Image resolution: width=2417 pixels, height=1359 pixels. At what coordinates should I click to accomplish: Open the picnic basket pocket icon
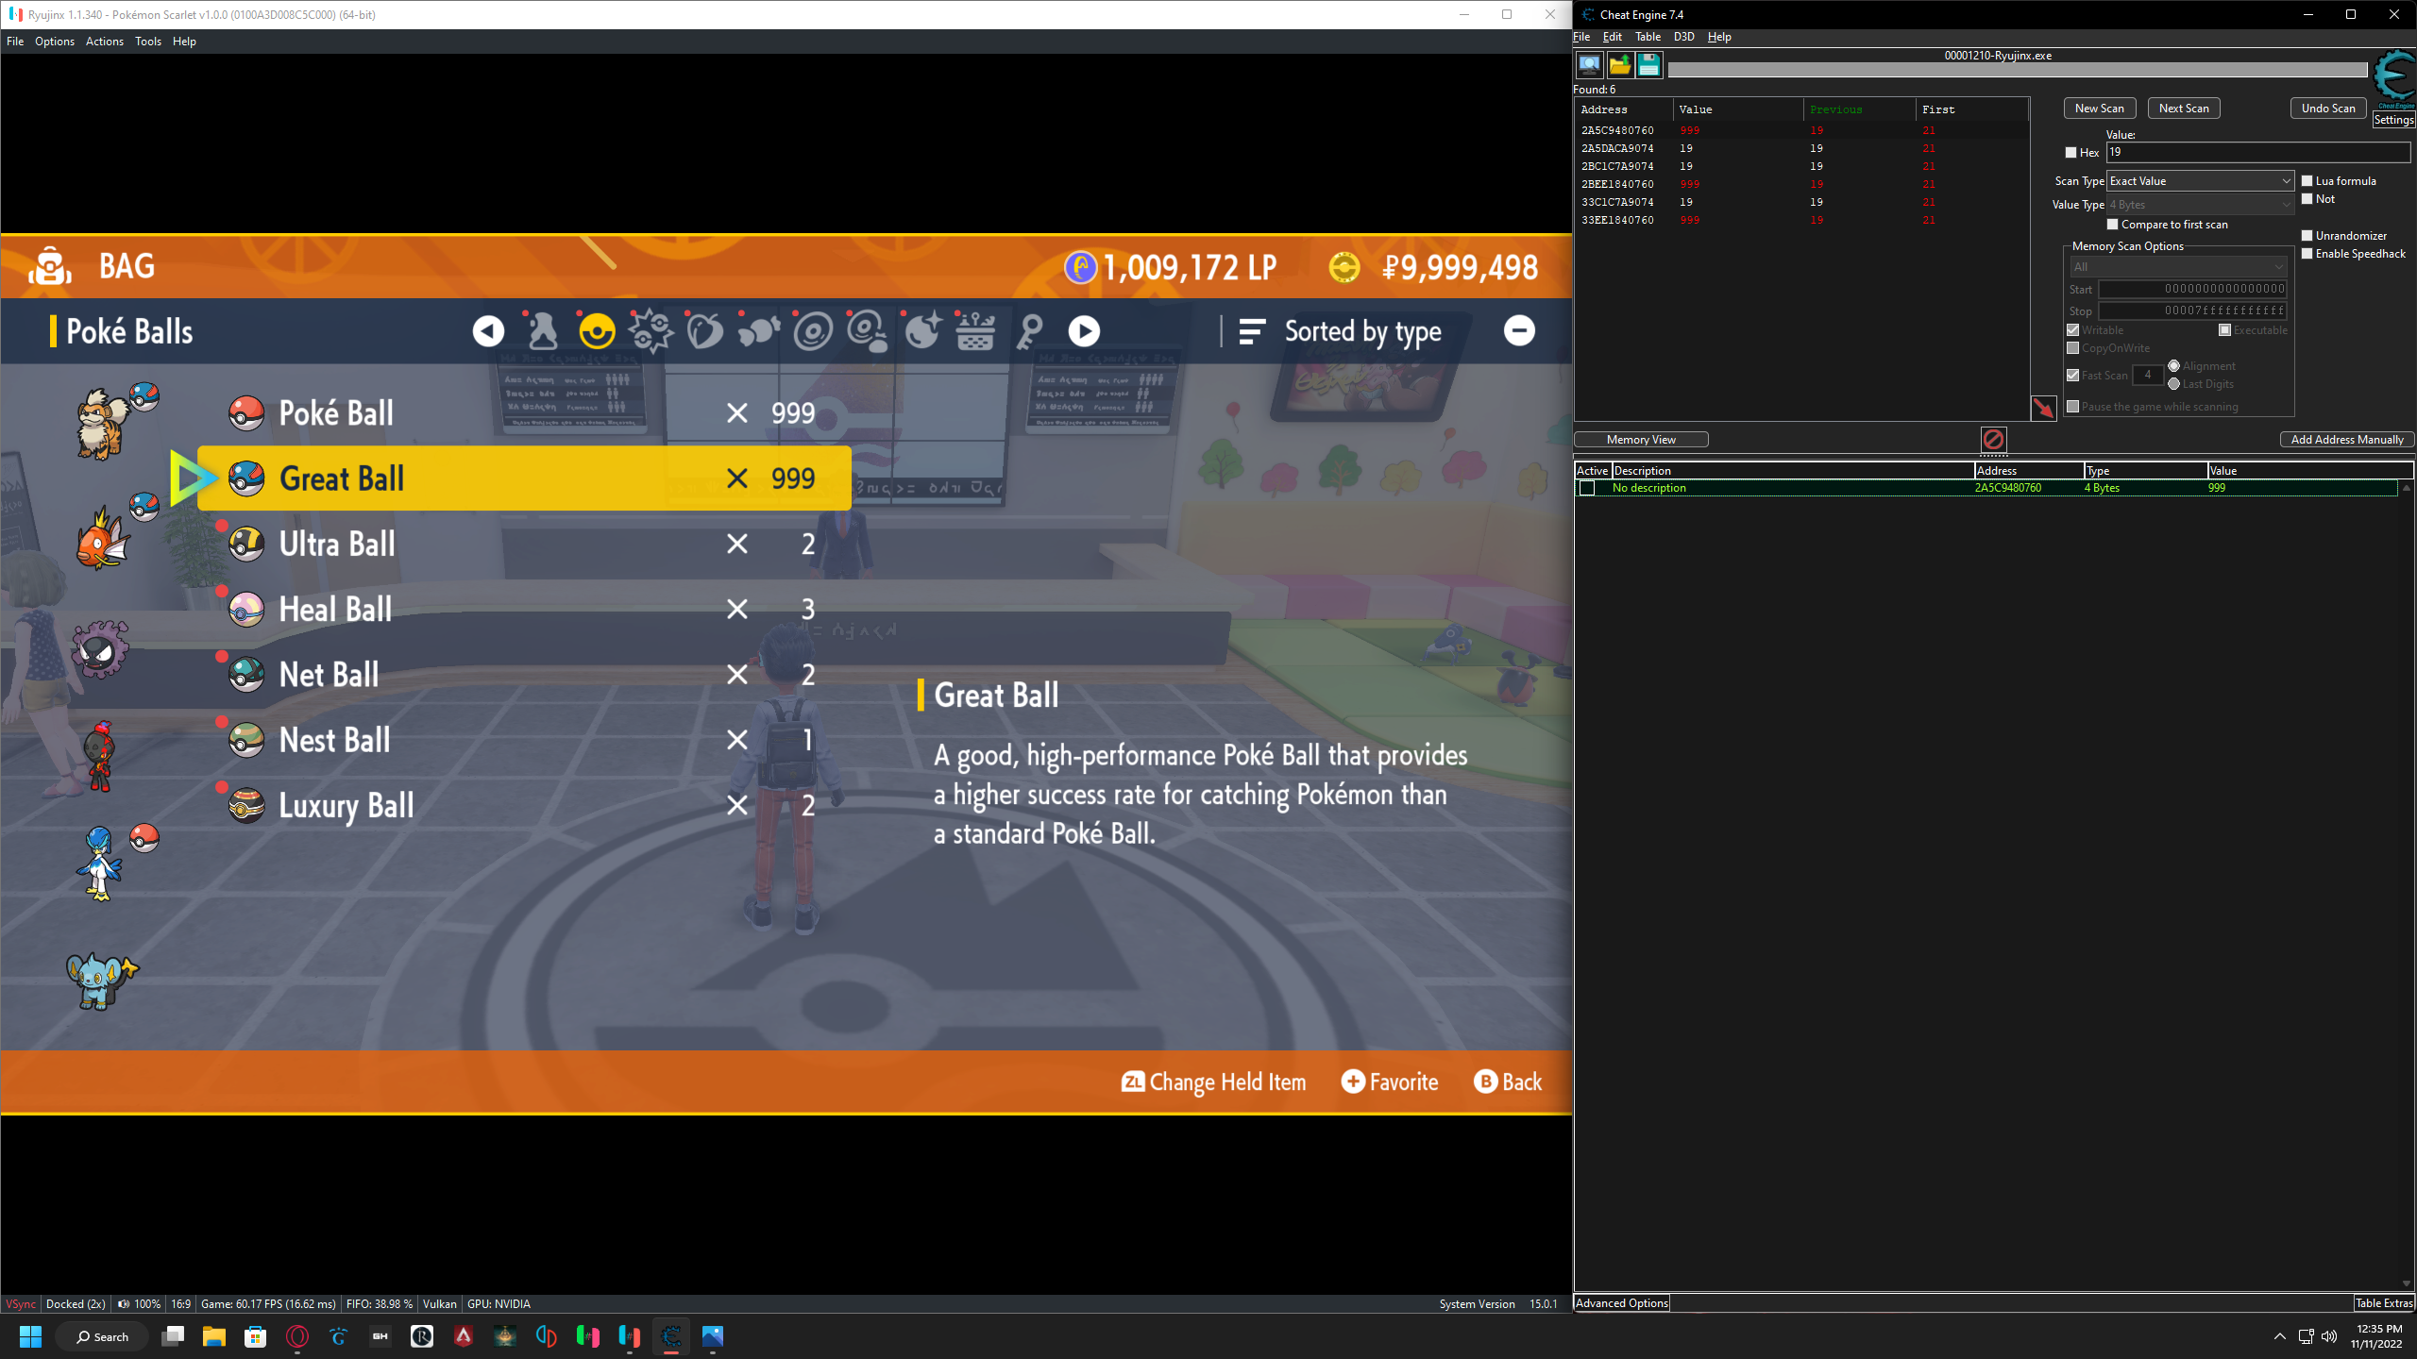click(975, 331)
